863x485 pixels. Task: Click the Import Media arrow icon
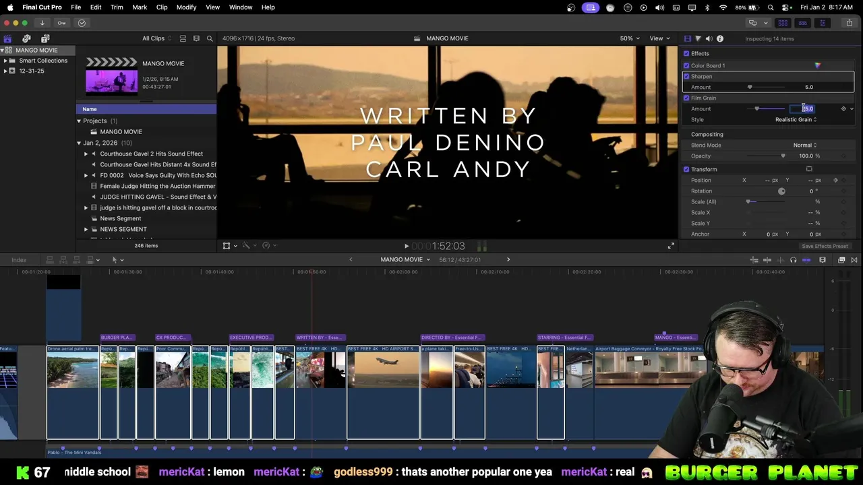pyautogui.click(x=42, y=23)
